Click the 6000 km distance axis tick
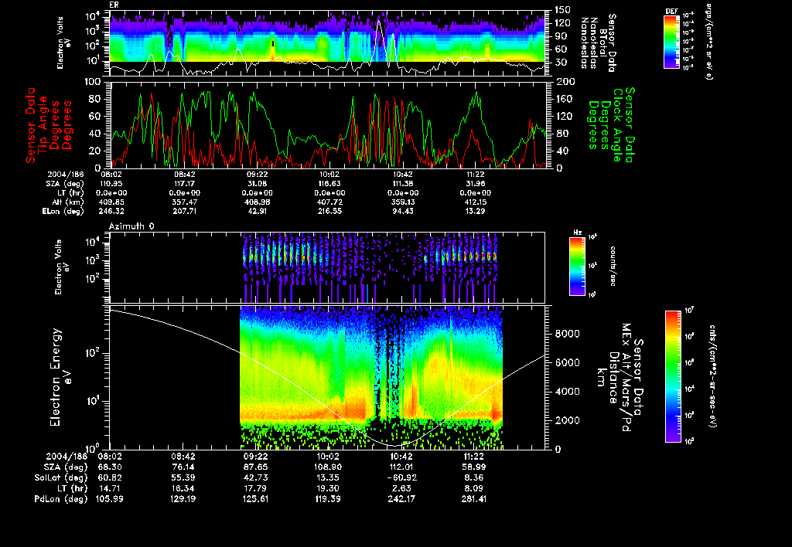 point(567,363)
